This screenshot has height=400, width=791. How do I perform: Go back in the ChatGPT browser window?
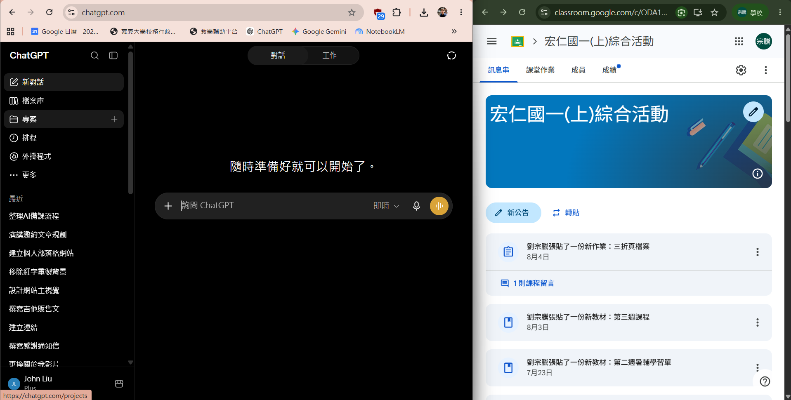(12, 12)
